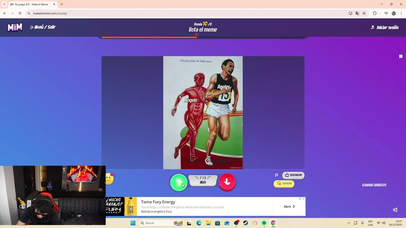Click the microphone tray icon

pyautogui.click(x=363, y=223)
